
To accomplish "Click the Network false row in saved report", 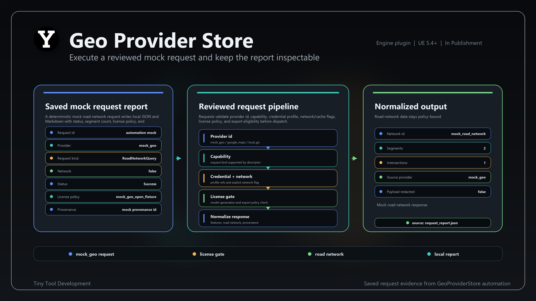I will tap(103, 171).
